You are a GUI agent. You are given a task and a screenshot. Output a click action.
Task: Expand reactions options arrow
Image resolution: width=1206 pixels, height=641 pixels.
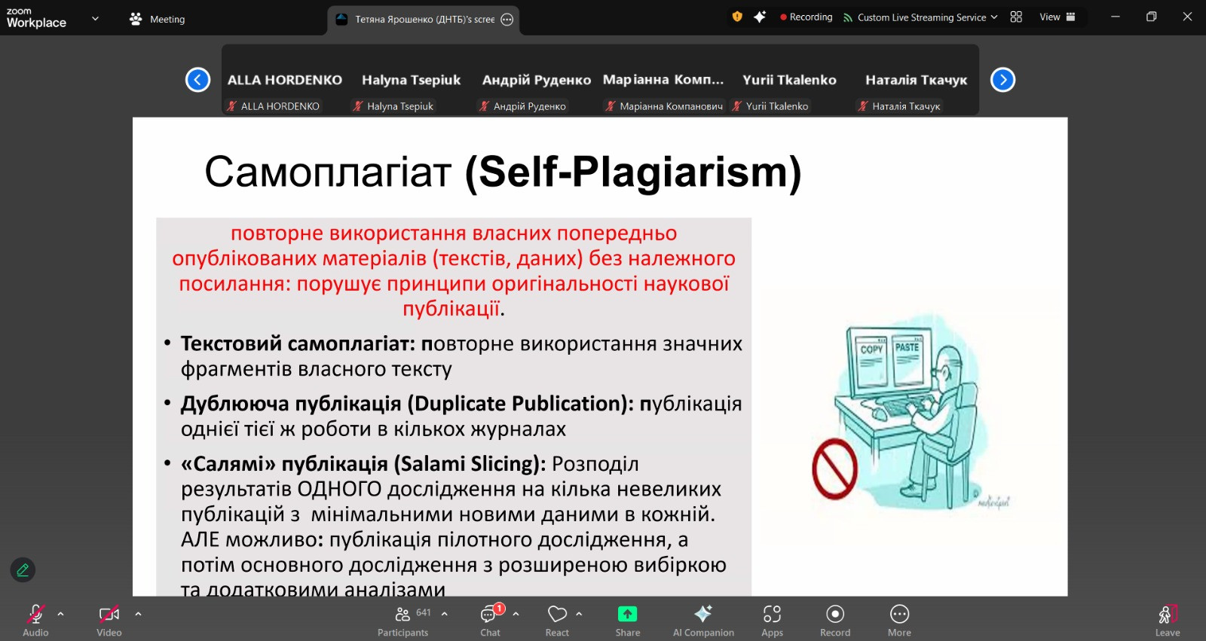[x=579, y=614]
